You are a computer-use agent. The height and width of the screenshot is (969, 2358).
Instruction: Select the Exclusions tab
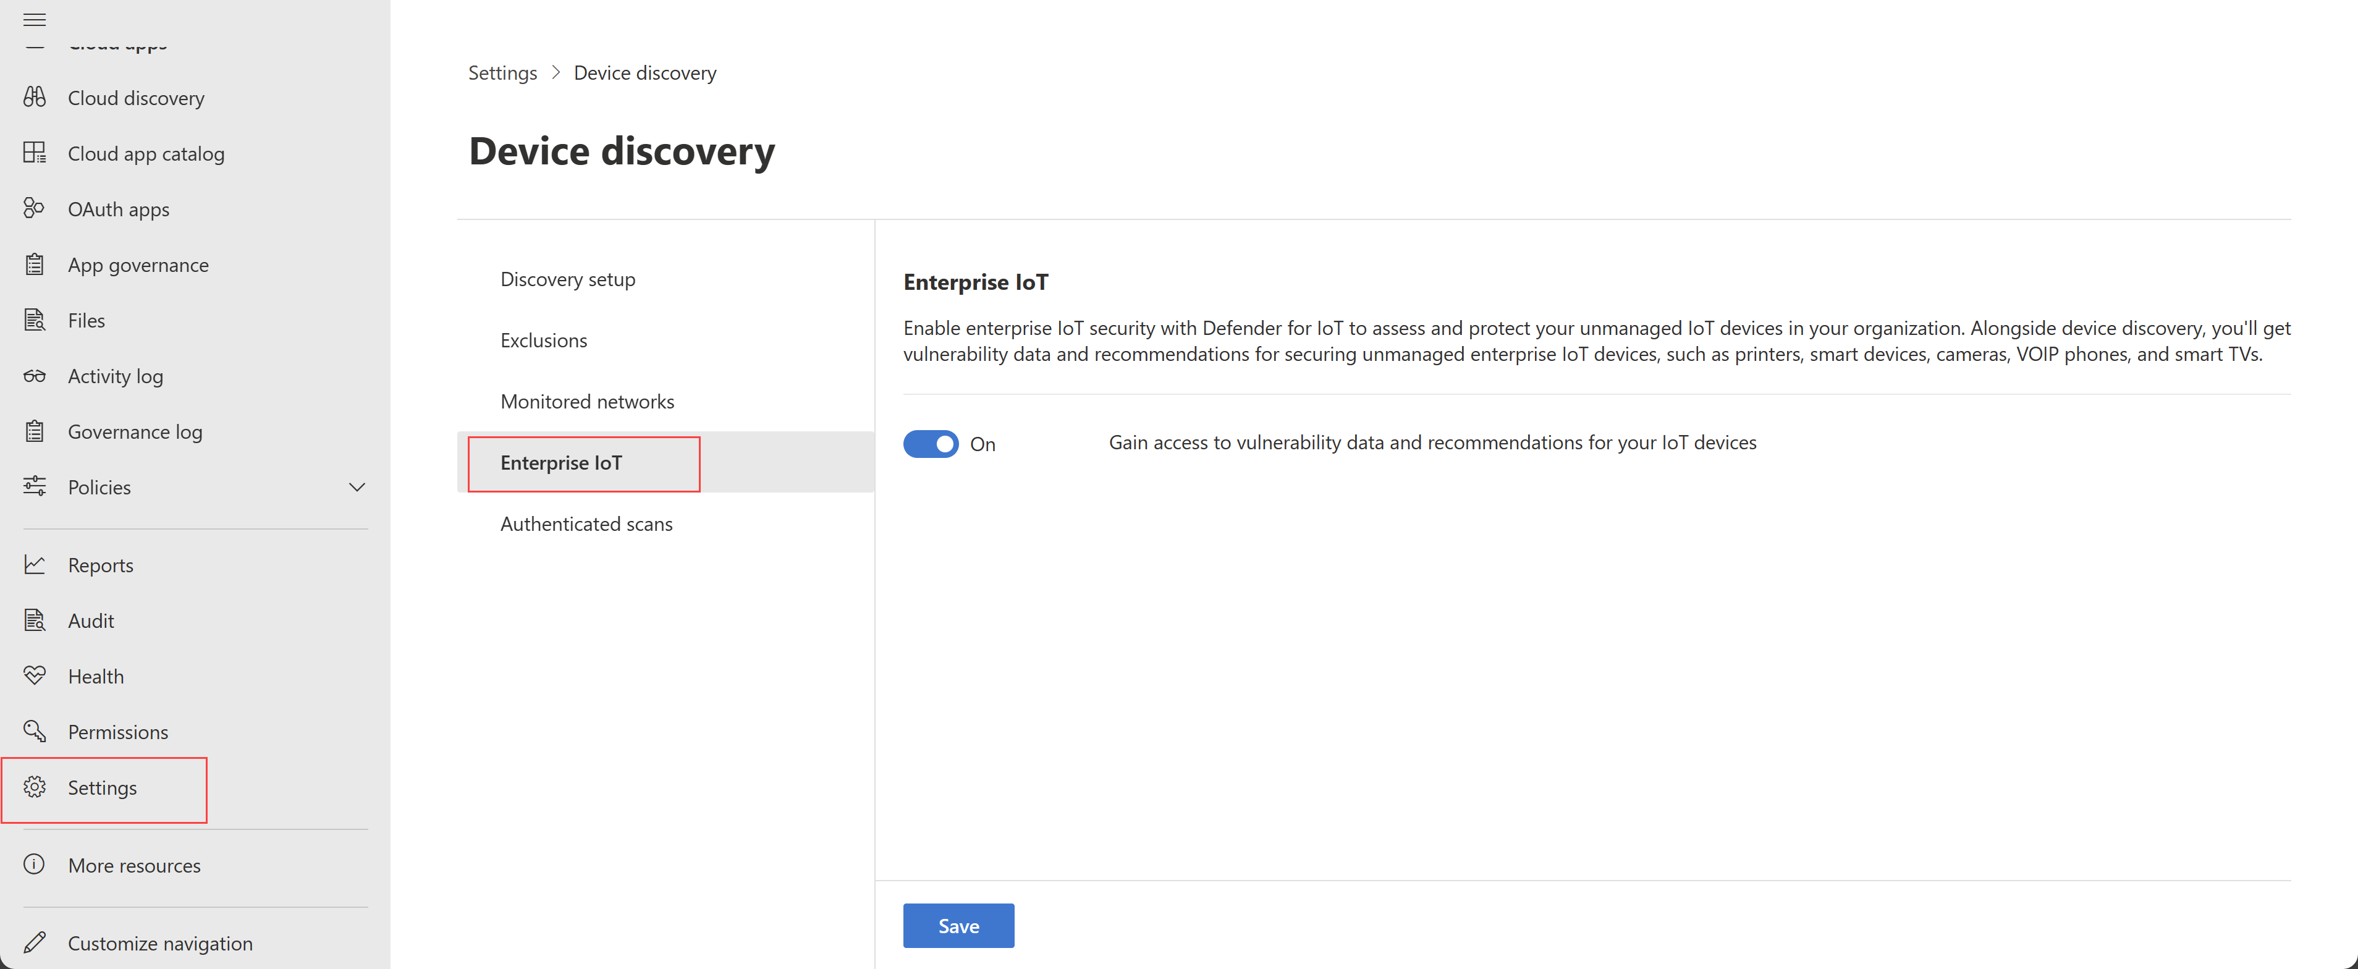[x=544, y=340]
